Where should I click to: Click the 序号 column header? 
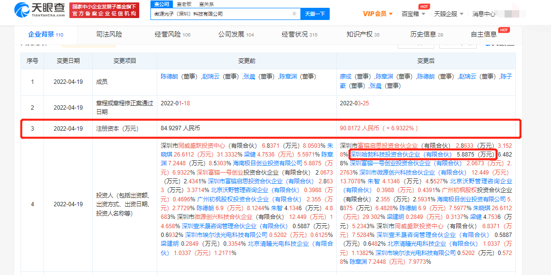(32, 60)
